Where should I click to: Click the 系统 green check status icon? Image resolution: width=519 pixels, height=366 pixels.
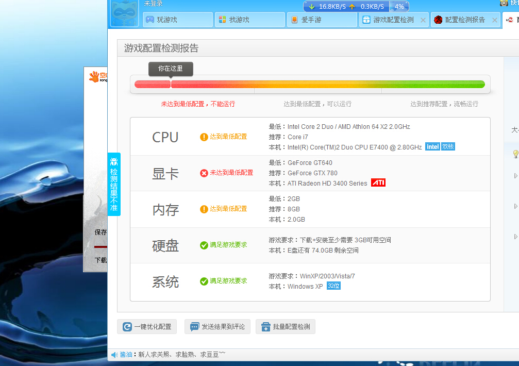click(x=204, y=281)
